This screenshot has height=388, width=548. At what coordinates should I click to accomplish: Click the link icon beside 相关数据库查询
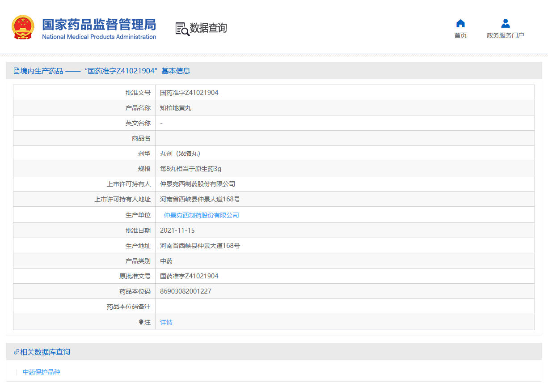click(x=17, y=352)
